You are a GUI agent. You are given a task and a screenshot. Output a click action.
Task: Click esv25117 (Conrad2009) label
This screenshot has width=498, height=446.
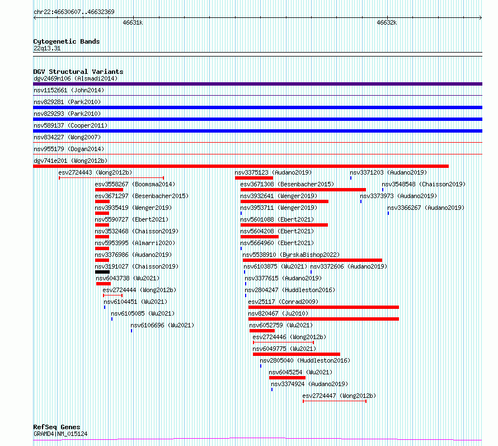point(283,302)
